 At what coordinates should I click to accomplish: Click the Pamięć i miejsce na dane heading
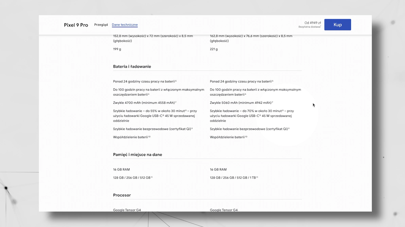tap(137, 154)
